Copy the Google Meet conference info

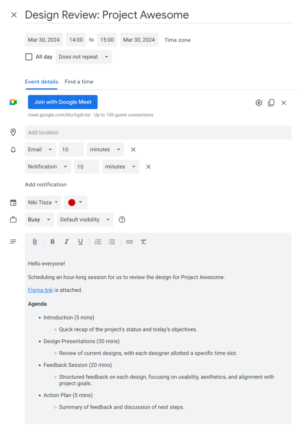pos(271,103)
